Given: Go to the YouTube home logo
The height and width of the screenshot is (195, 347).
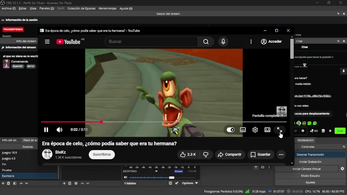Looking at the screenshot, I should tap(68, 42).
